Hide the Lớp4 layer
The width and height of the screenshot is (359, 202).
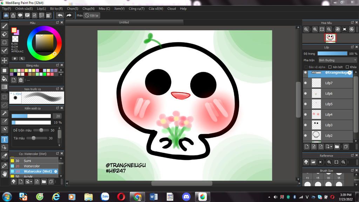305,115
